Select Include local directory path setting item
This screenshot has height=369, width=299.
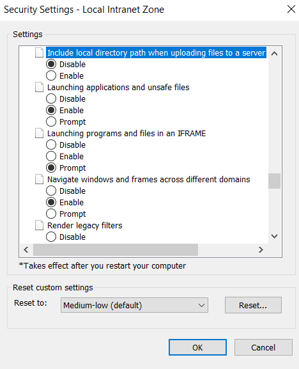tap(157, 52)
